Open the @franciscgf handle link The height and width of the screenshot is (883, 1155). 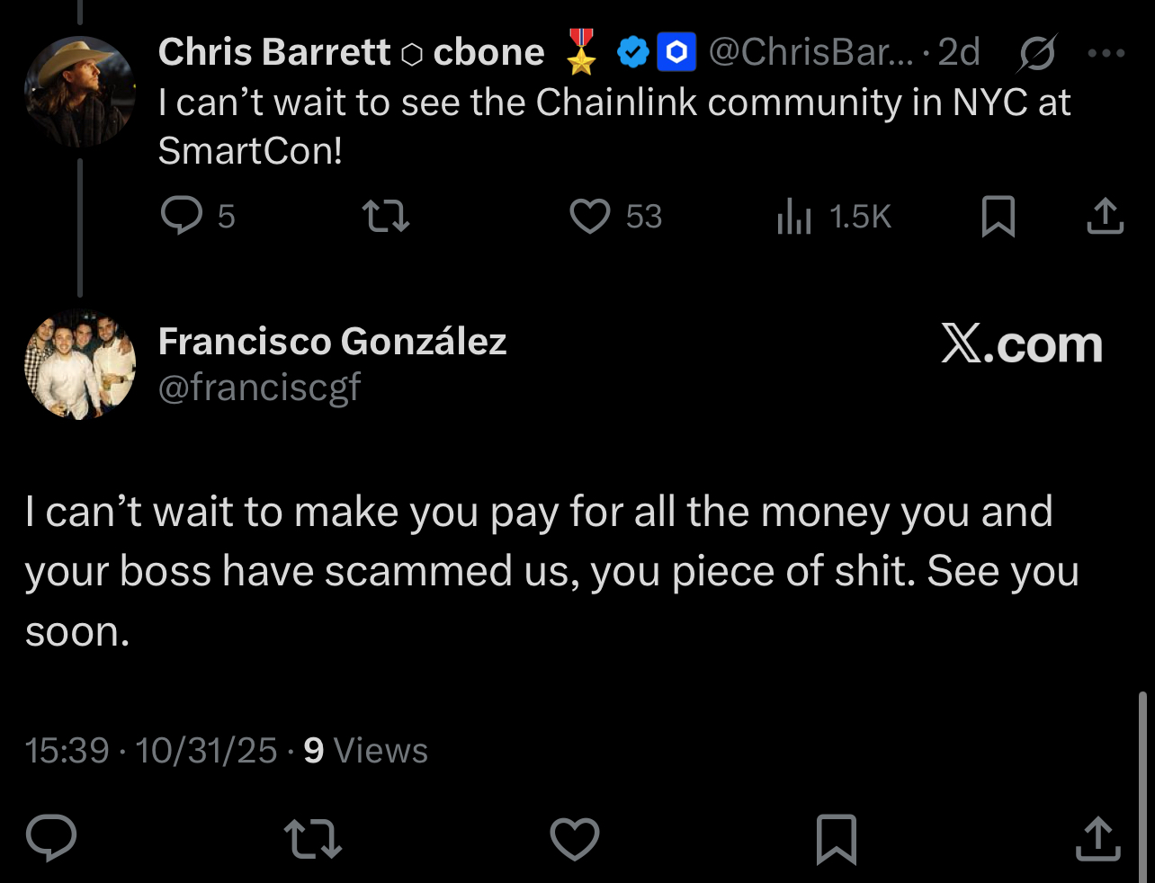click(x=259, y=388)
